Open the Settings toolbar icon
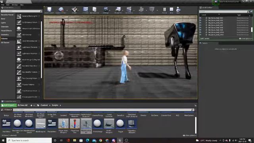 pos(106,10)
